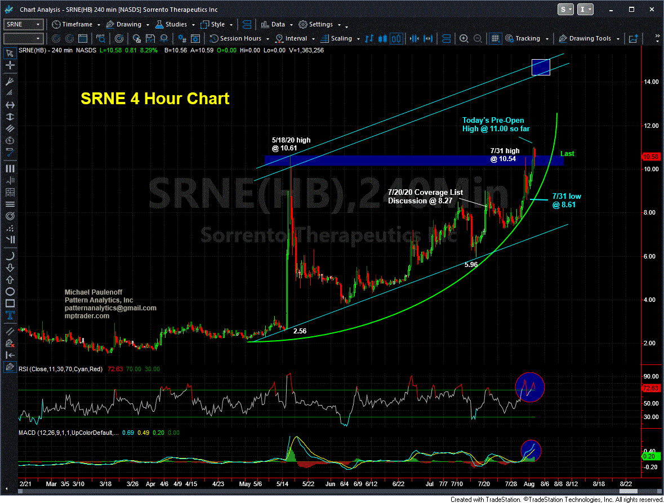The image size is (664, 503).
Task: Click the SRNE 4 Hour Chart title text
Action: coord(155,98)
